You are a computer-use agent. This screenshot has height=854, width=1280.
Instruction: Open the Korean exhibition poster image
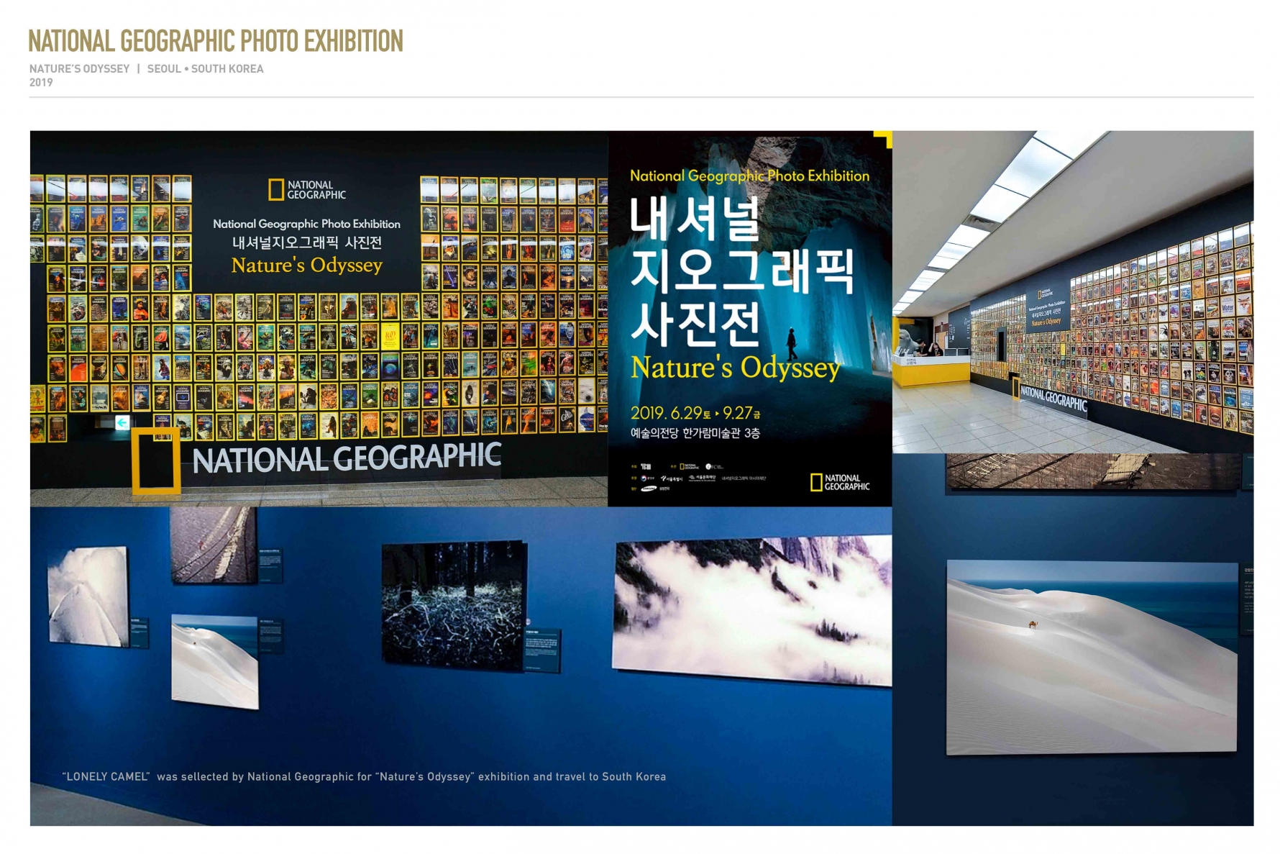[x=750, y=318]
